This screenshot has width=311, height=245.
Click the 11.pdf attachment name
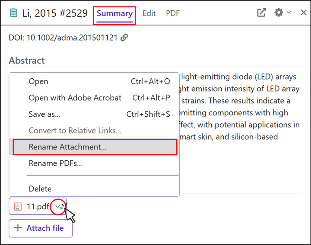click(x=38, y=206)
